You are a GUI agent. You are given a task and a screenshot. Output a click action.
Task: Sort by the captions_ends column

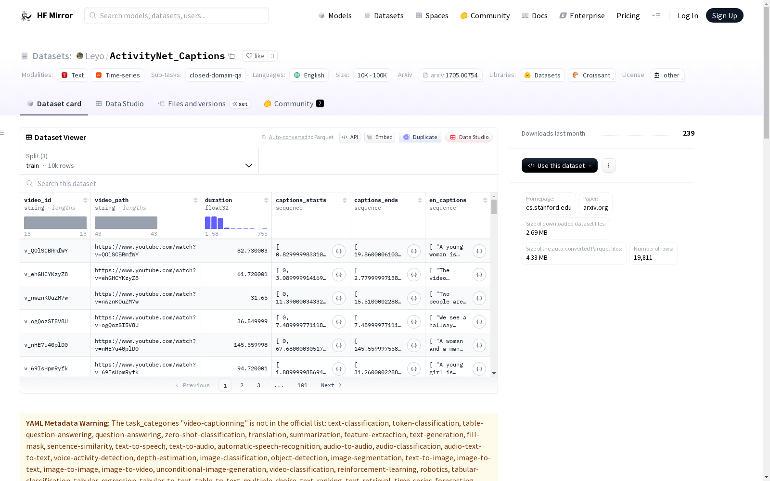[x=420, y=200]
